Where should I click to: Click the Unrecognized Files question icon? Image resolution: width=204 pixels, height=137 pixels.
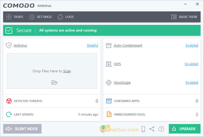click(109, 114)
